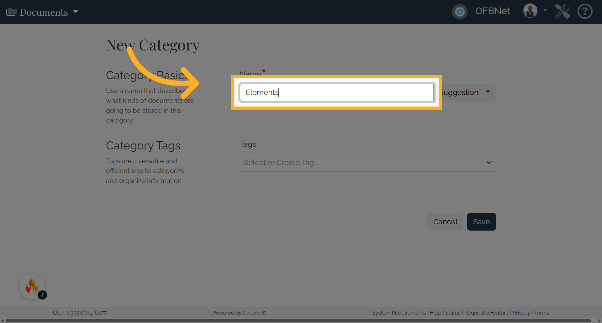Click the 'User: U3034|Org: O177' footer text
This screenshot has width=602, height=323.
point(80,313)
